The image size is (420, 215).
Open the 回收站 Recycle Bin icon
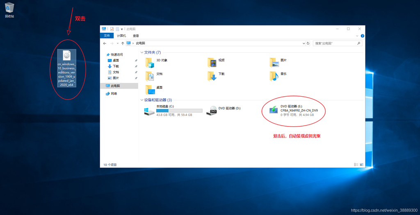9,8
